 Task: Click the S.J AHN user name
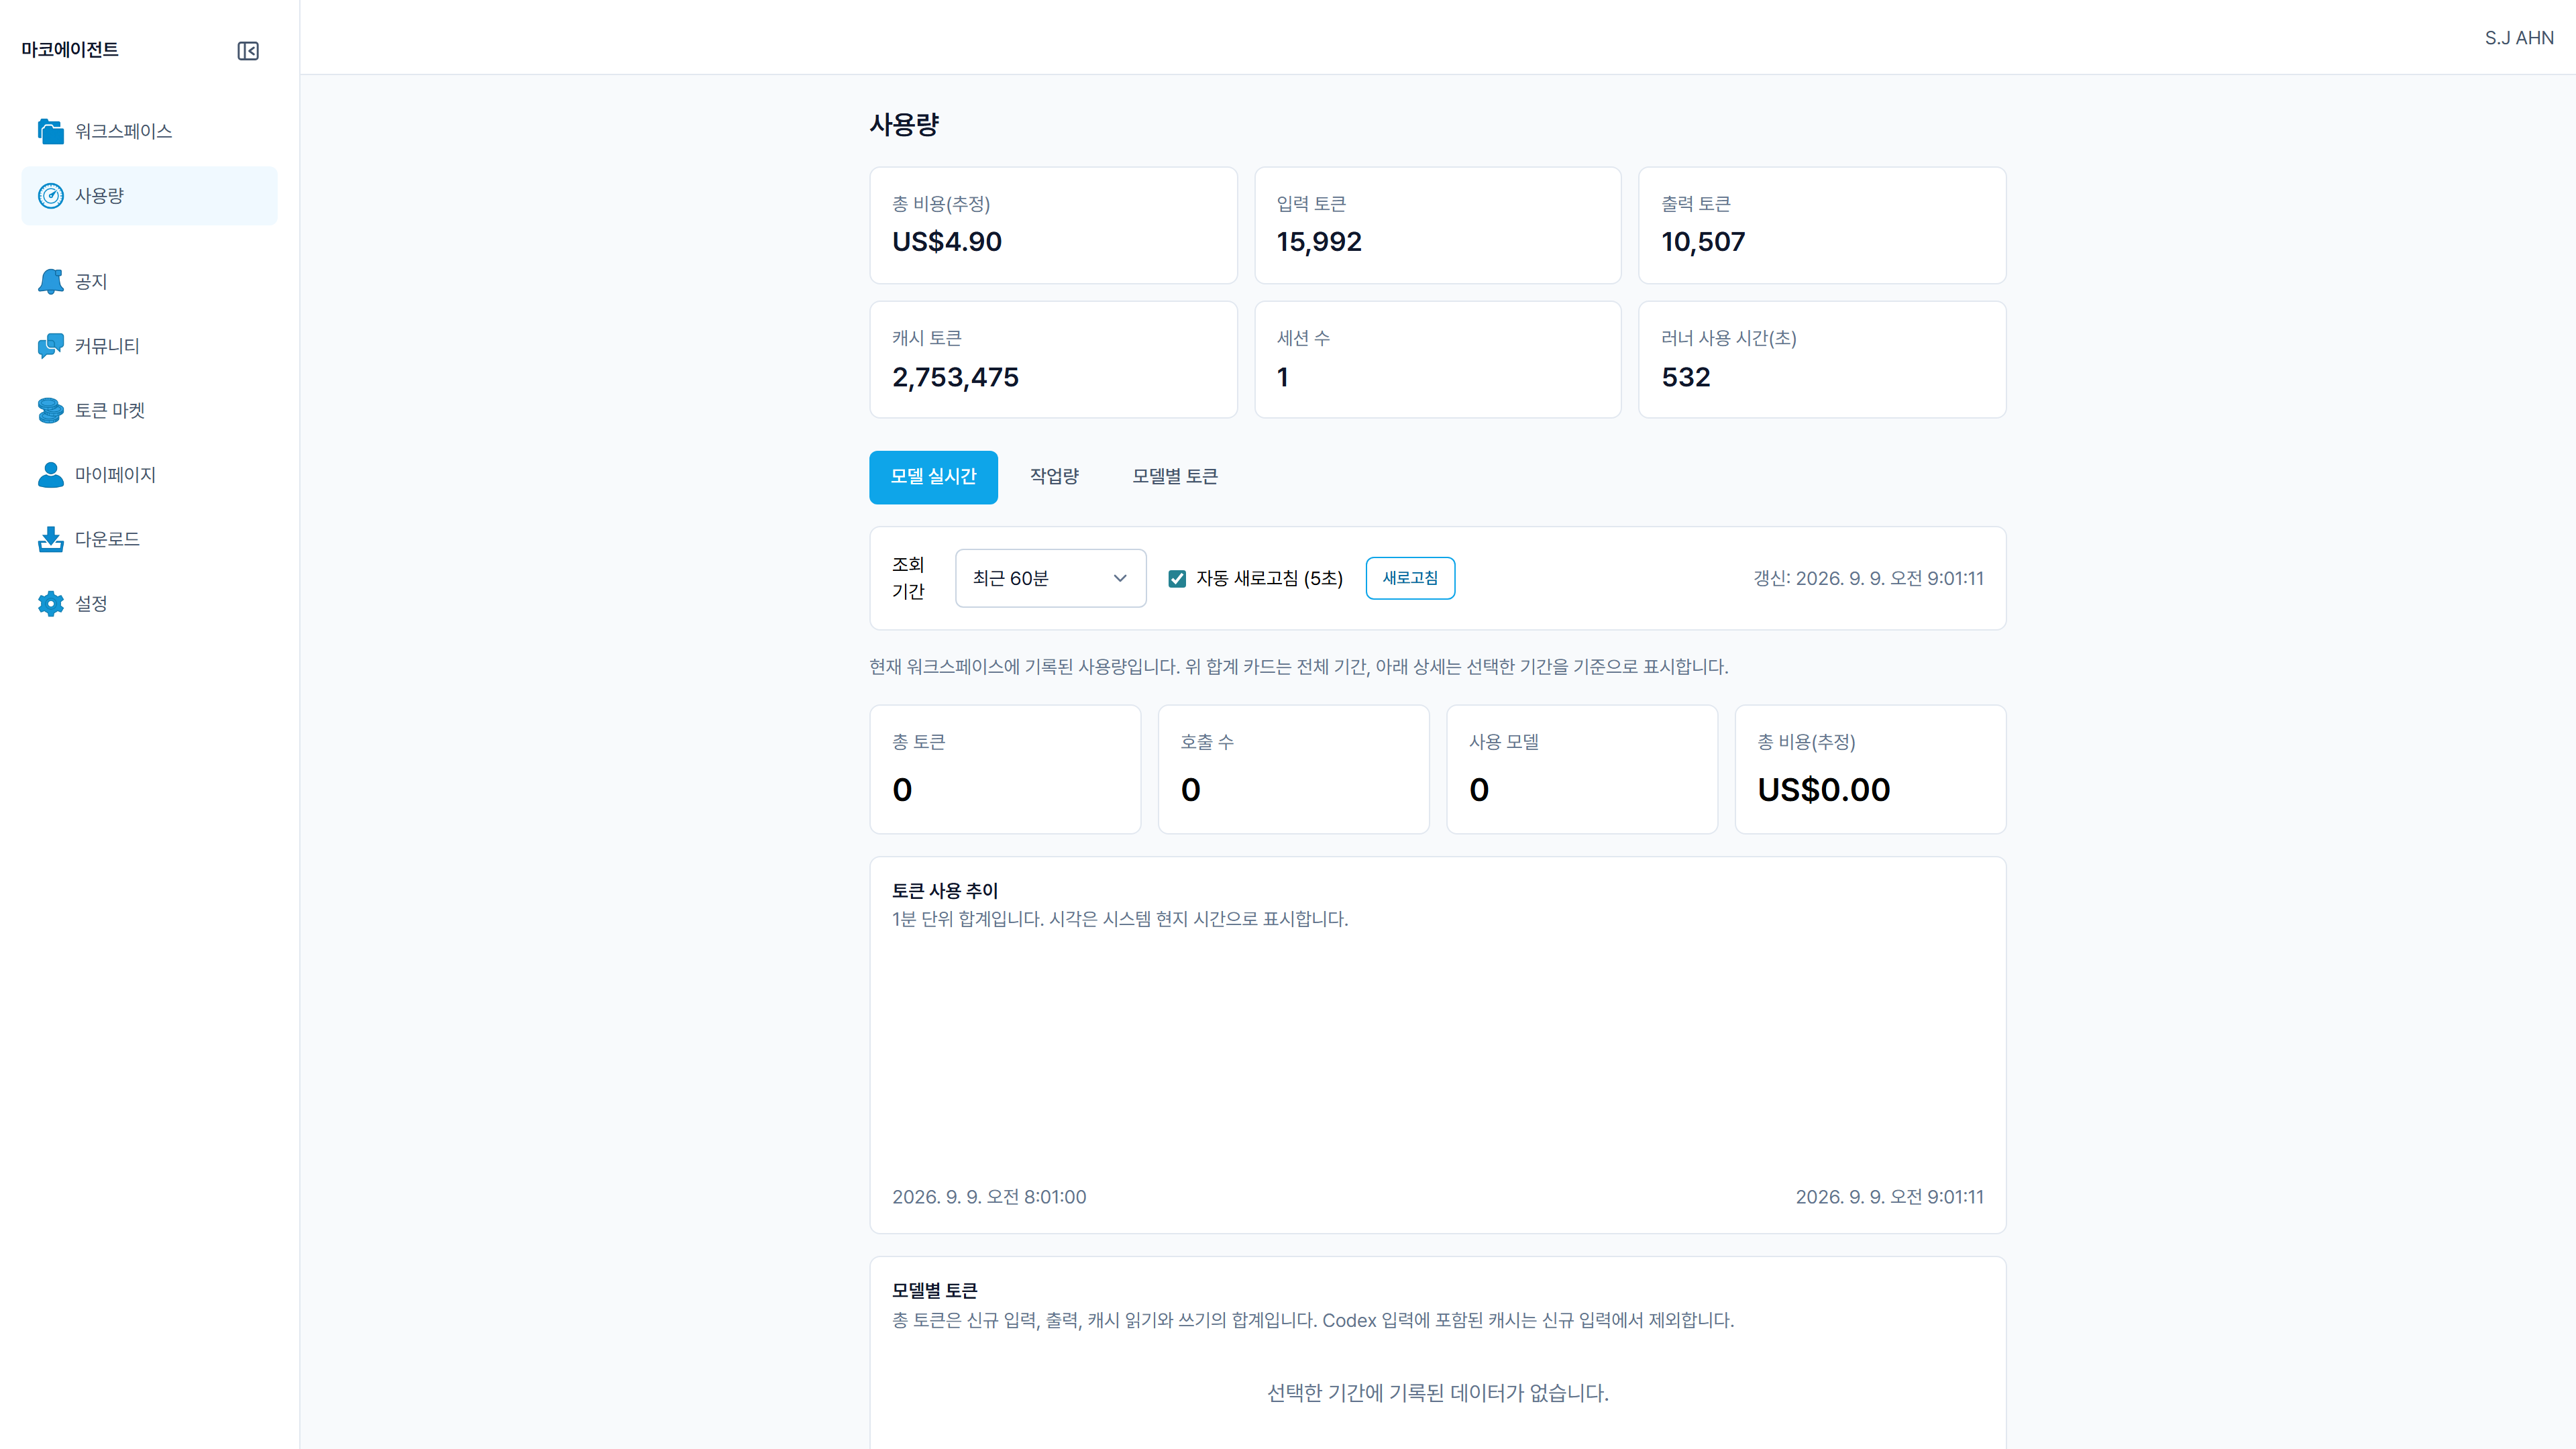click(2518, 38)
